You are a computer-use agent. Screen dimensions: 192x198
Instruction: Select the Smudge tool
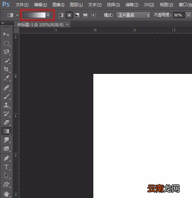click(6, 140)
